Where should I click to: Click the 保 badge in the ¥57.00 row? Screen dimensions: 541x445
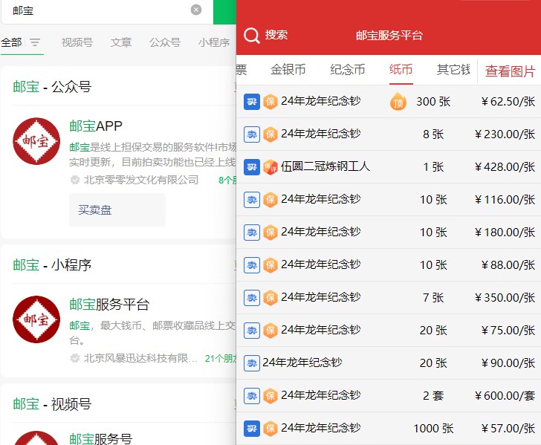tap(270, 429)
